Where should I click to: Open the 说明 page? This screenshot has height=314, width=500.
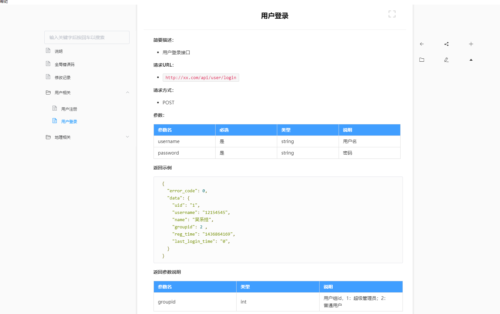click(x=59, y=52)
